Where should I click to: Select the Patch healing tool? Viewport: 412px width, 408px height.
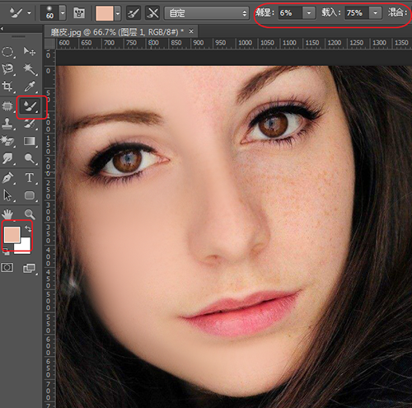tap(7, 106)
